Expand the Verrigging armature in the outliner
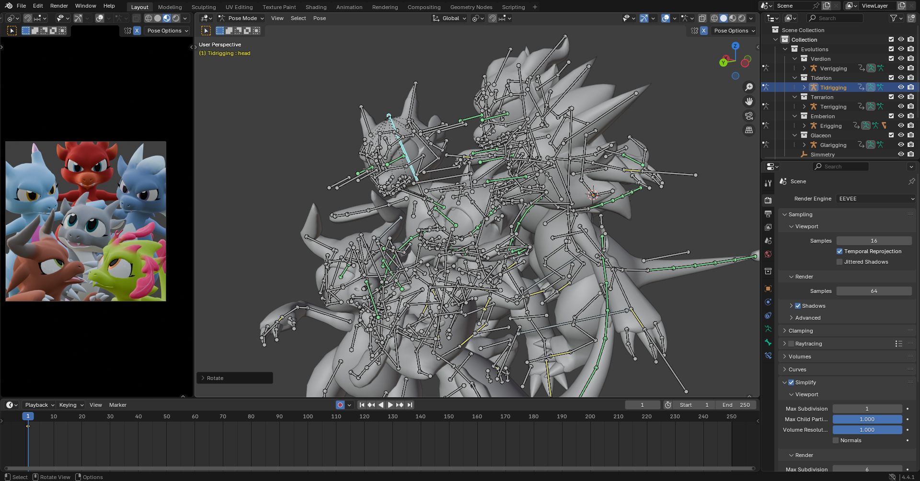Image resolution: width=920 pixels, height=481 pixels. point(804,68)
